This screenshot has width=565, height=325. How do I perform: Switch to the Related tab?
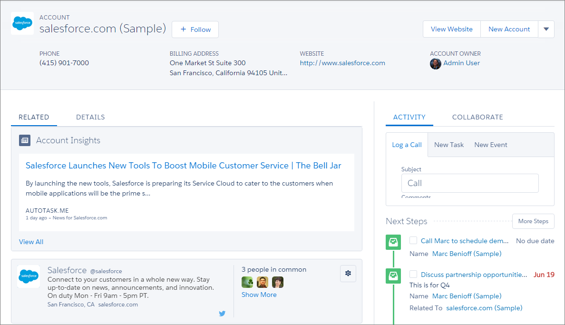34,117
